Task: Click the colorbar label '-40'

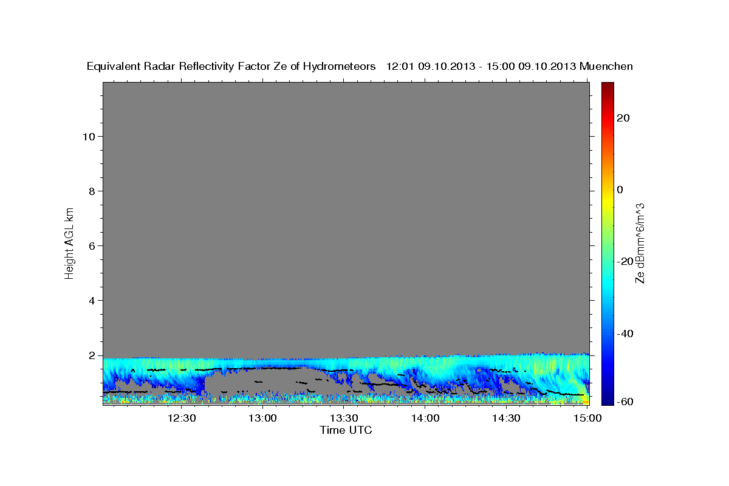Action: point(624,334)
